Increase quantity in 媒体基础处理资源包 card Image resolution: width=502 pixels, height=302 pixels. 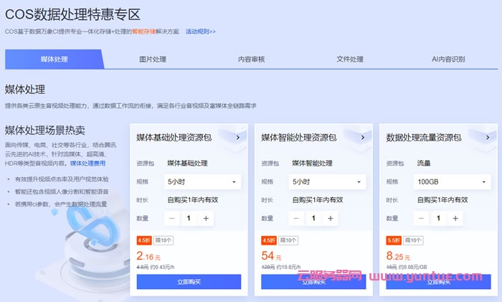(x=206, y=218)
